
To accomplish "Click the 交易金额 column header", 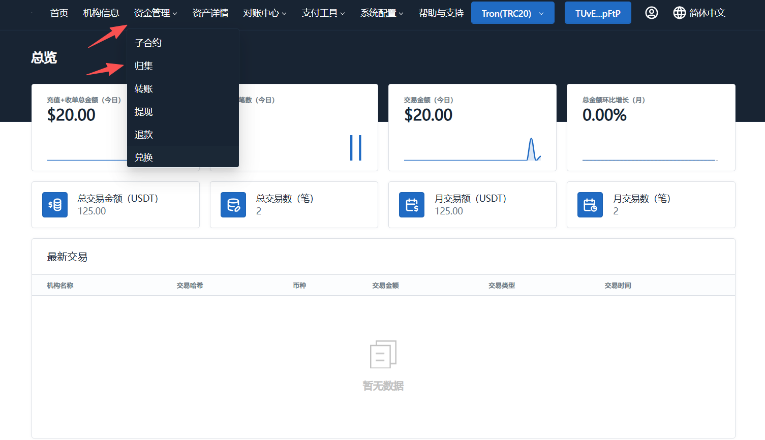I will pyautogui.click(x=385, y=286).
